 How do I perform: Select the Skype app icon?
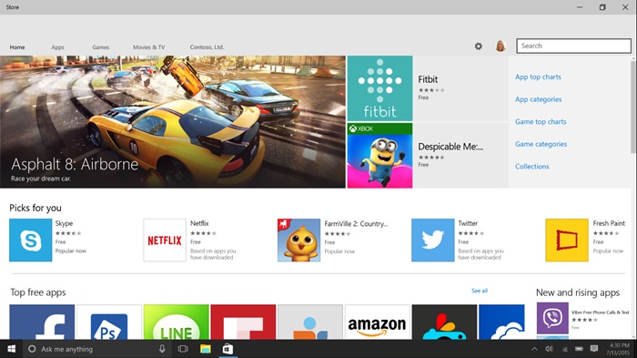tap(30, 240)
